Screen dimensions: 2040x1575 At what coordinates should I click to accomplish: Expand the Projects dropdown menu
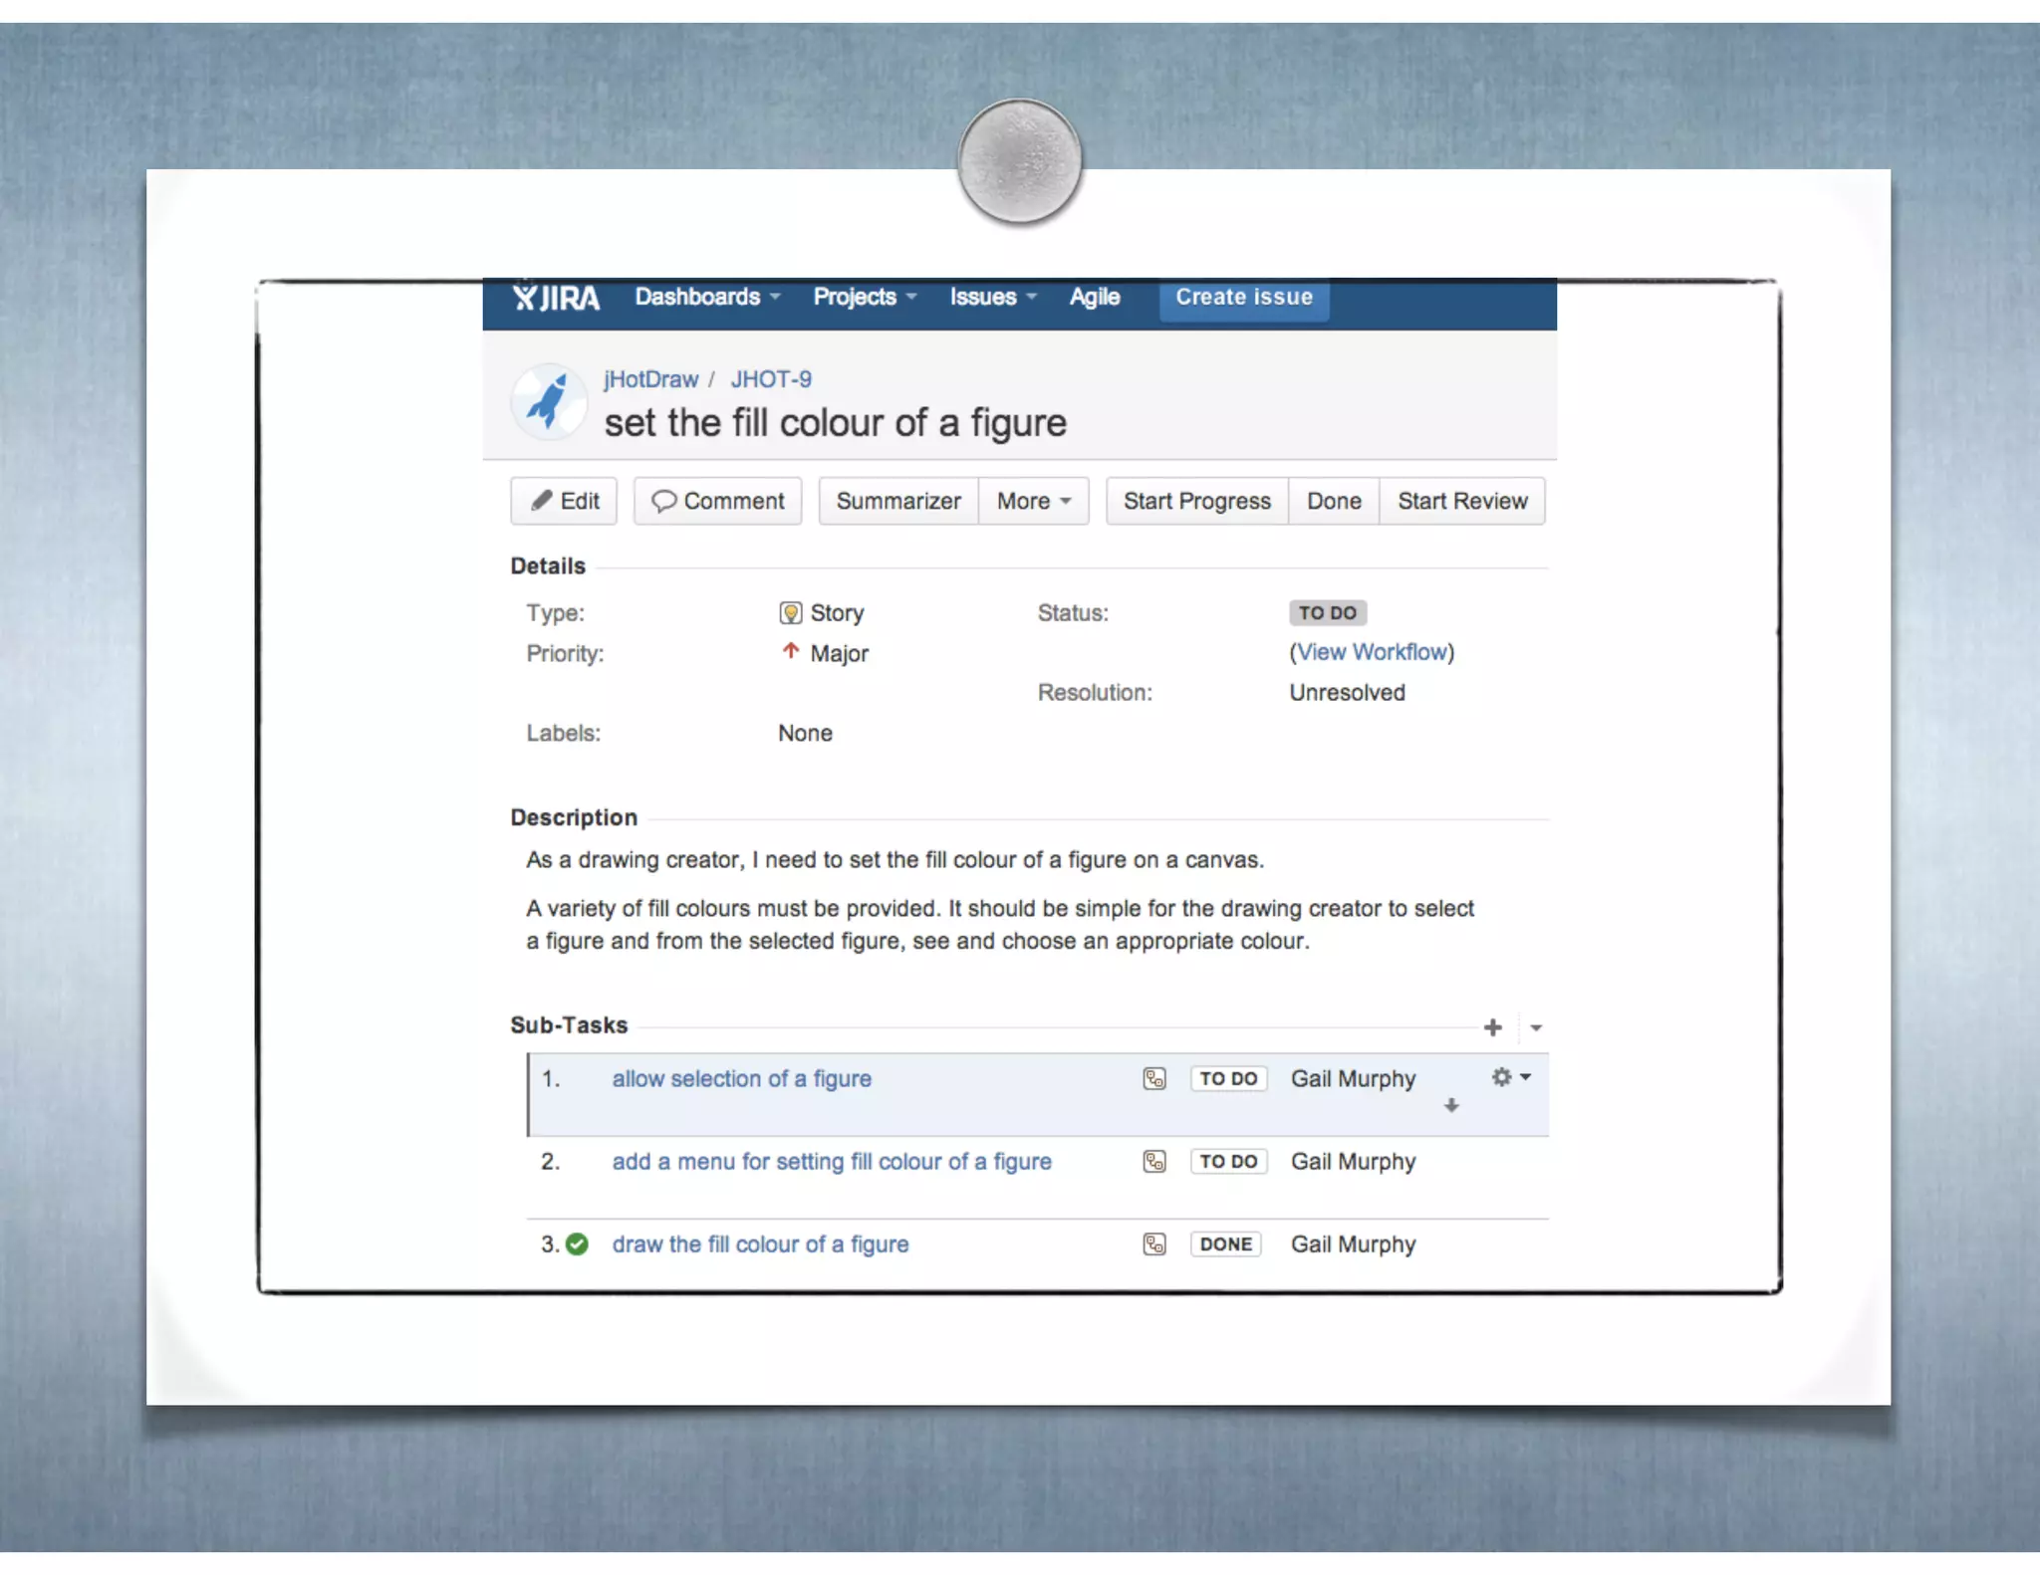coord(864,297)
